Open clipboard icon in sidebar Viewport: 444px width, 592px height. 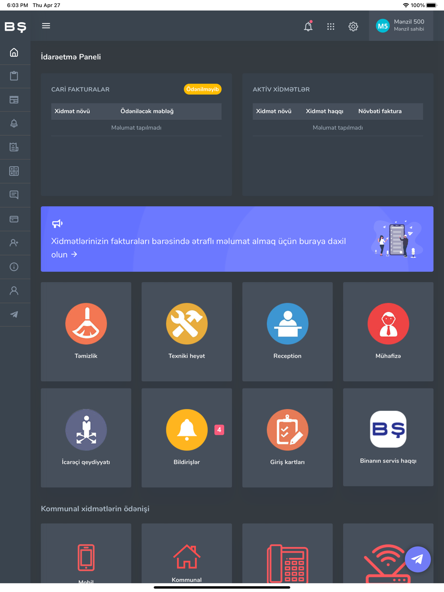14,76
